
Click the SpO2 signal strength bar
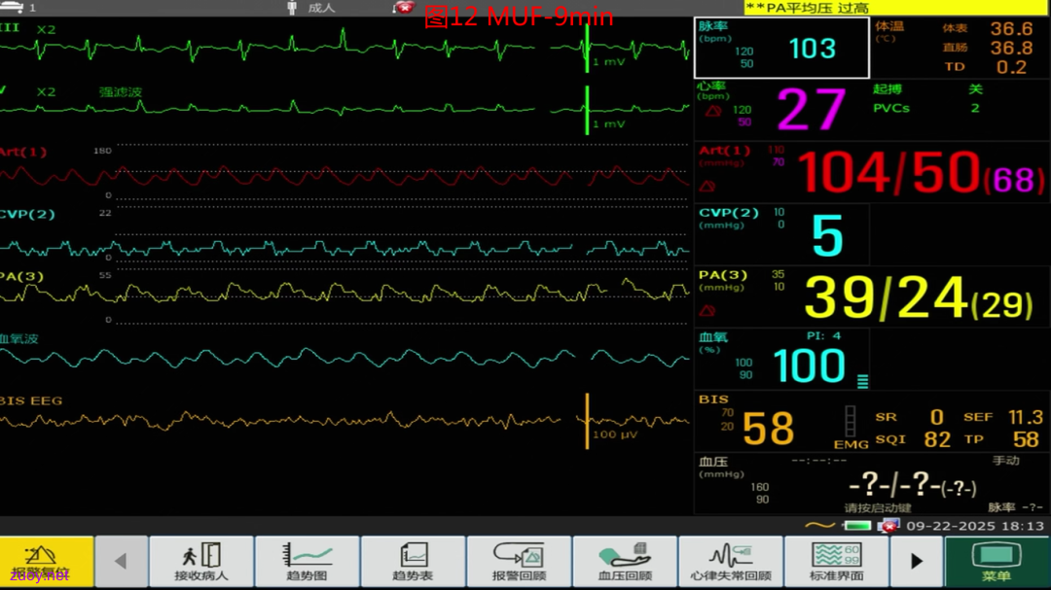(862, 381)
